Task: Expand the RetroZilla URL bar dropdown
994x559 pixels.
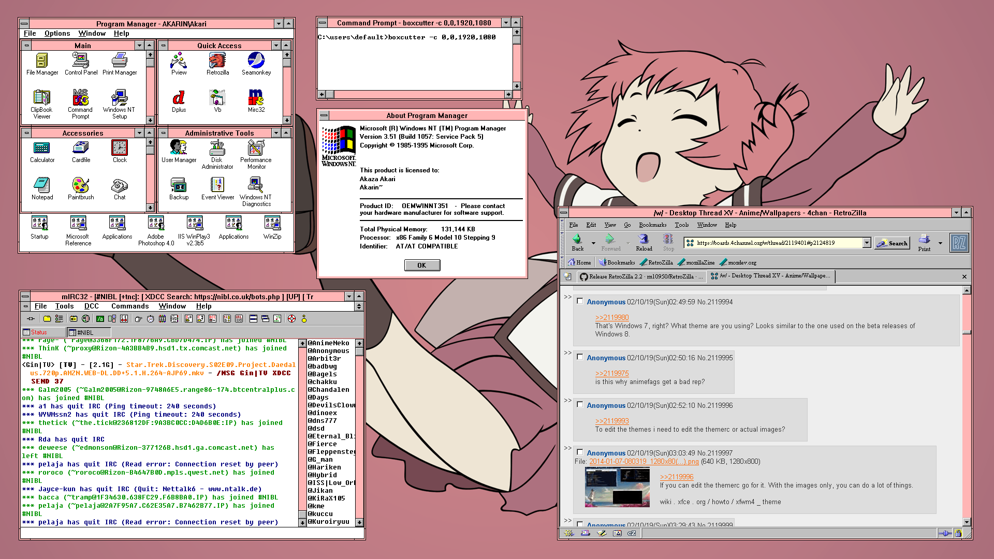Action: [x=867, y=243]
